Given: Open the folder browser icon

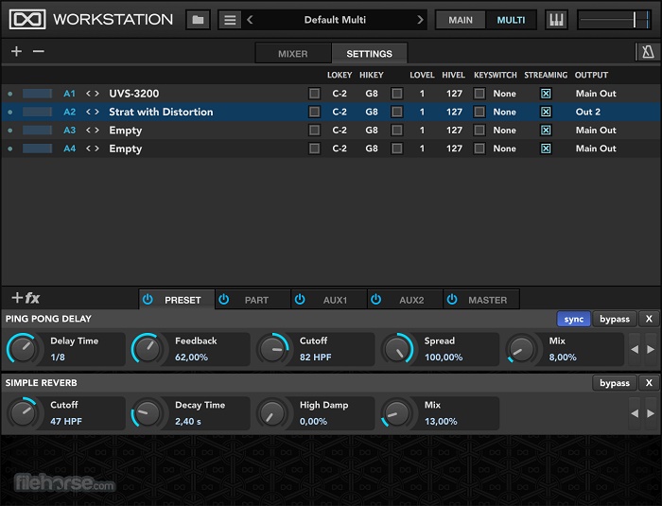Looking at the screenshot, I should click(198, 20).
